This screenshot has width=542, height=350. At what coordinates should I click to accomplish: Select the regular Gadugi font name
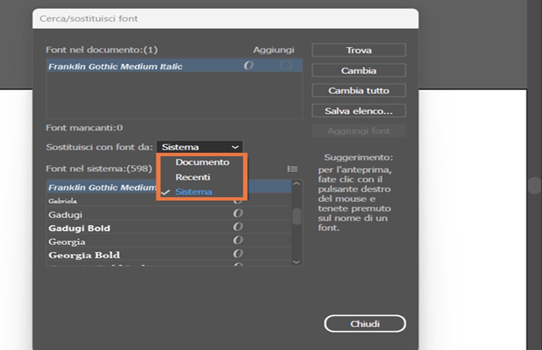click(x=65, y=215)
